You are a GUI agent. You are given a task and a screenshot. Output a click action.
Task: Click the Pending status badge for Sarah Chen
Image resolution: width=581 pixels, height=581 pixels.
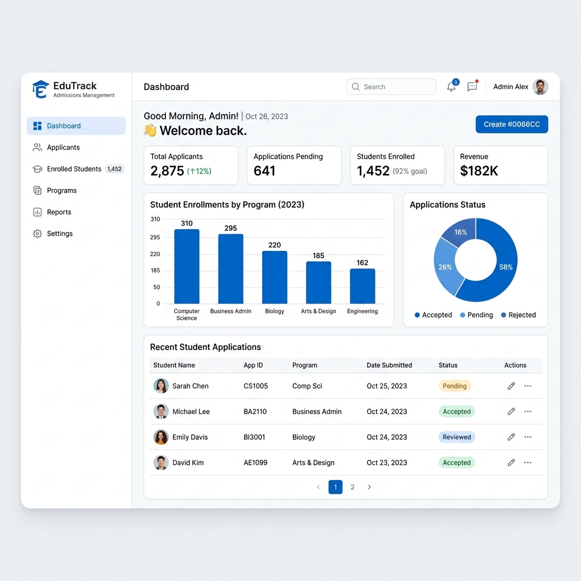[454, 386]
